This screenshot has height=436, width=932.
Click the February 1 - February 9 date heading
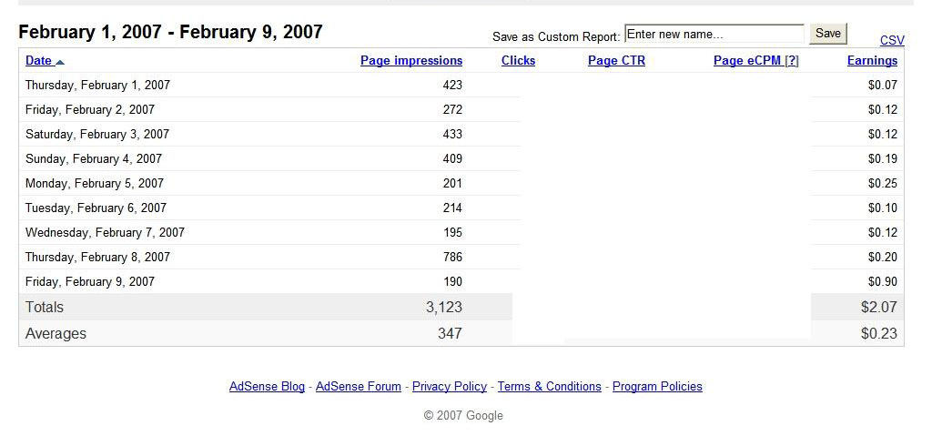point(170,33)
